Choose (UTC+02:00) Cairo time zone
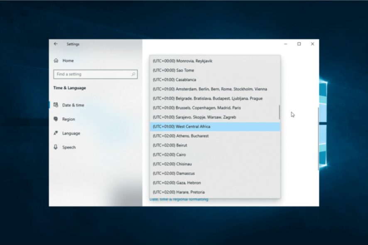The height and width of the screenshot is (245, 368). click(x=215, y=154)
